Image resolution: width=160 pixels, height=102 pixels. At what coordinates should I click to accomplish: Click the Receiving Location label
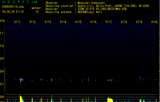59,6
